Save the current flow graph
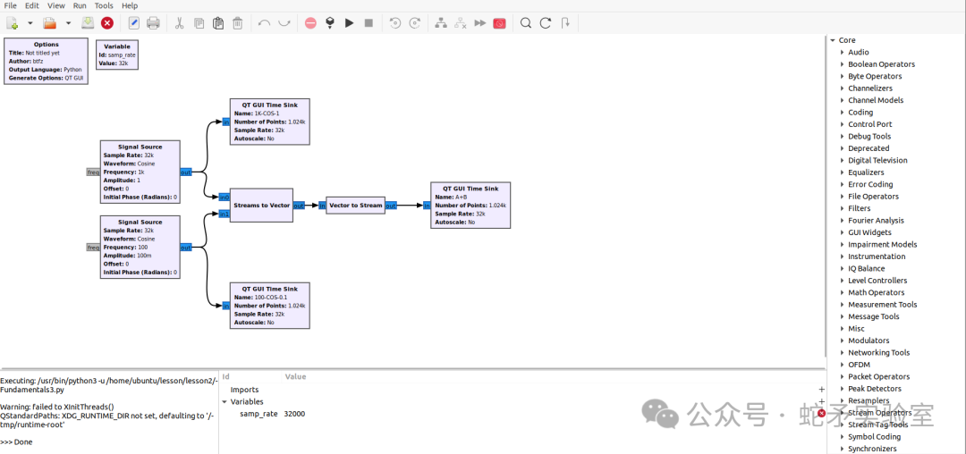This screenshot has width=966, height=454. (88, 23)
